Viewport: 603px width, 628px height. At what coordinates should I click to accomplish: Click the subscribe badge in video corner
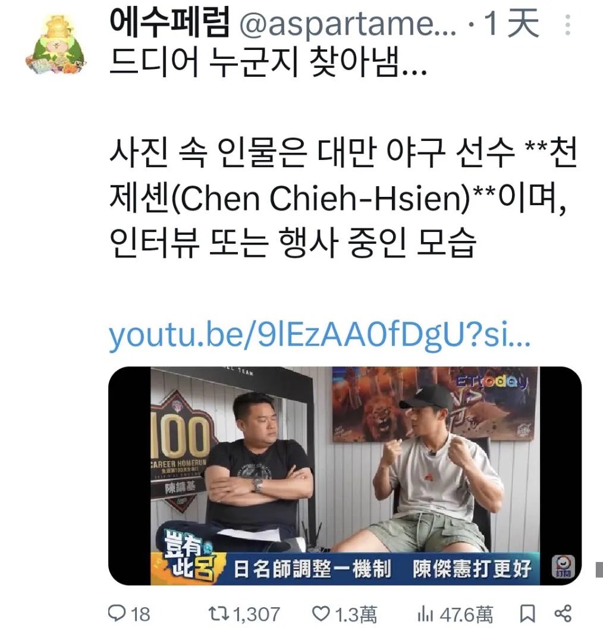pyautogui.click(x=563, y=567)
